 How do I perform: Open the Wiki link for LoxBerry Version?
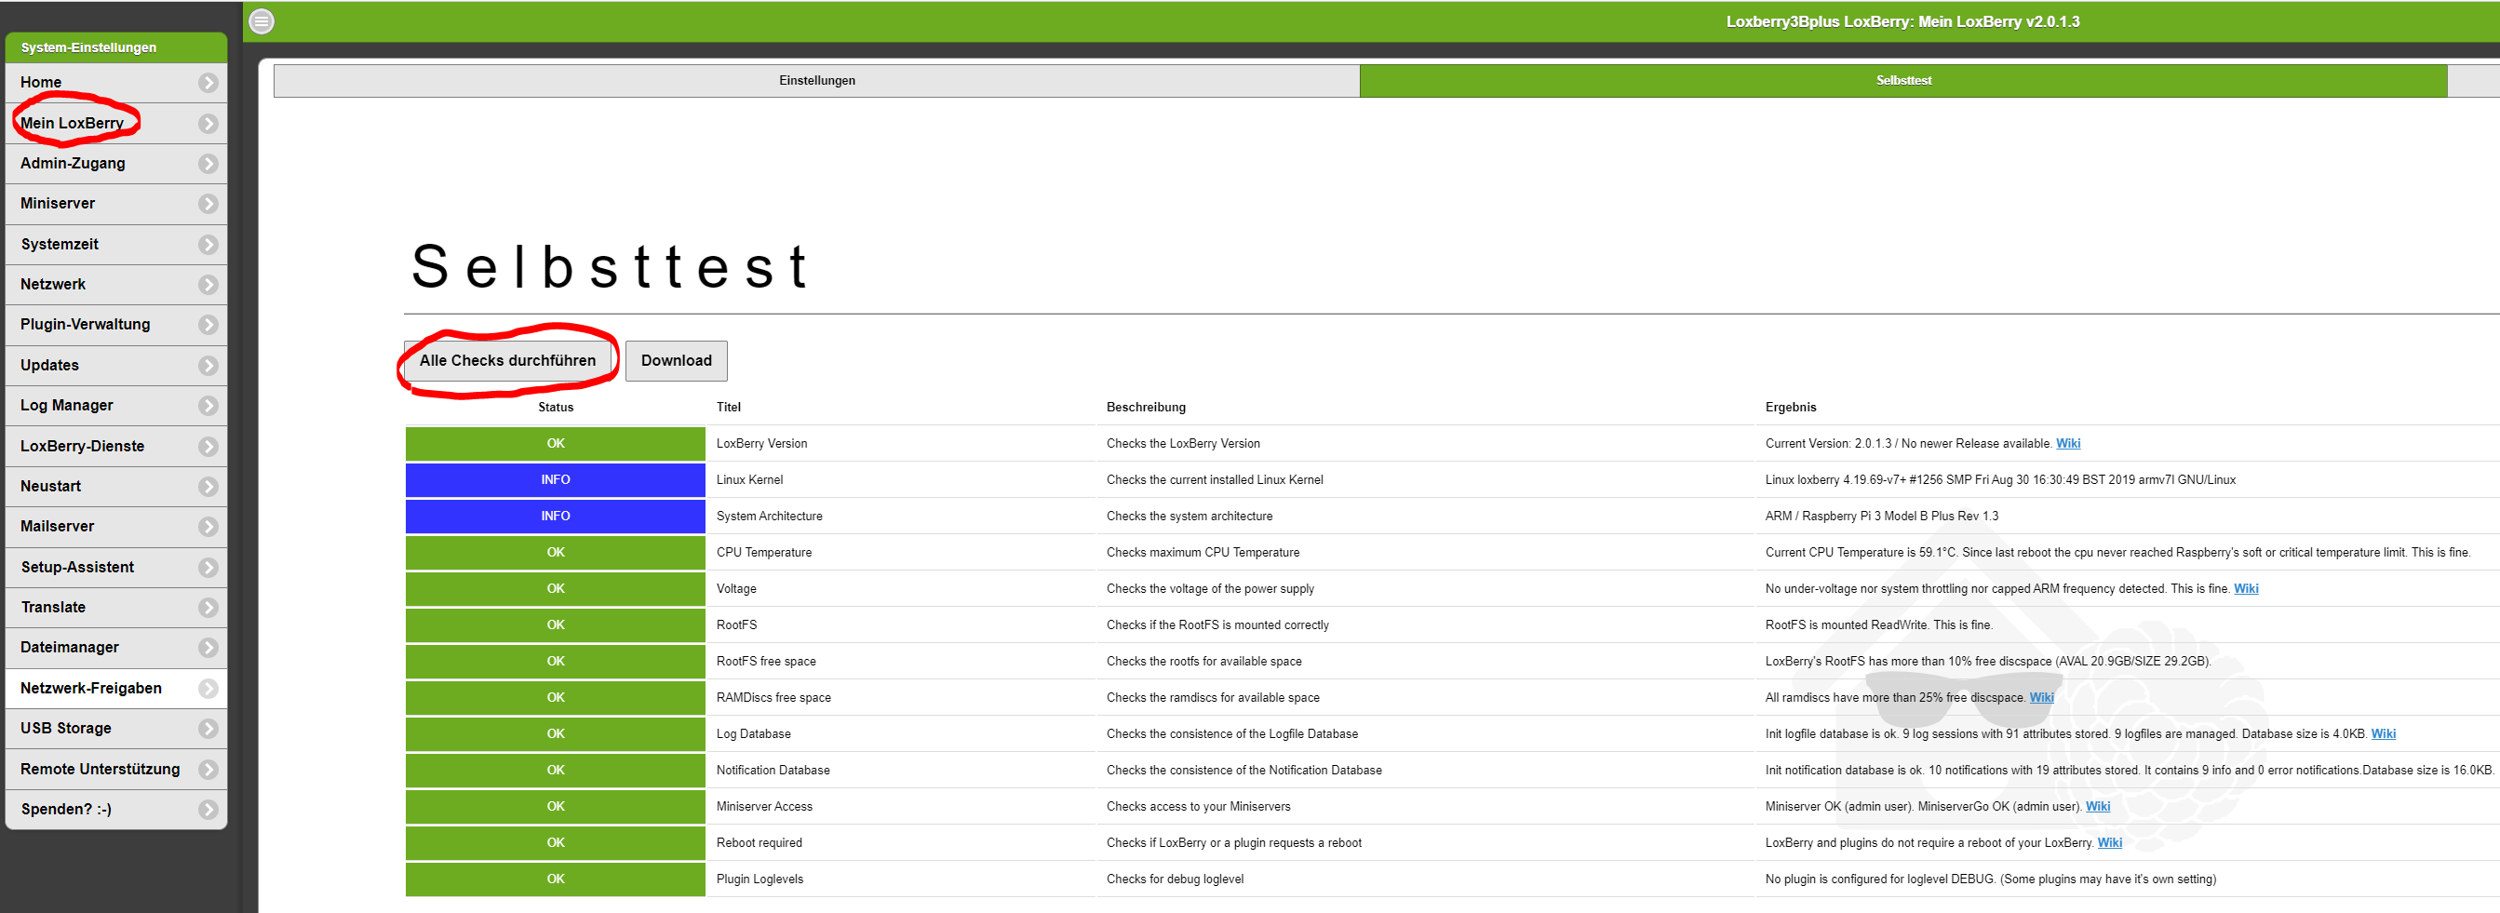pos(2068,444)
